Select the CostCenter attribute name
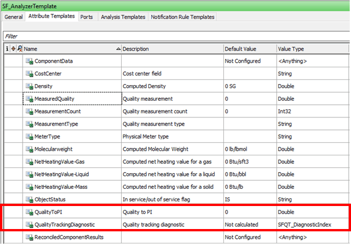 pos(48,74)
